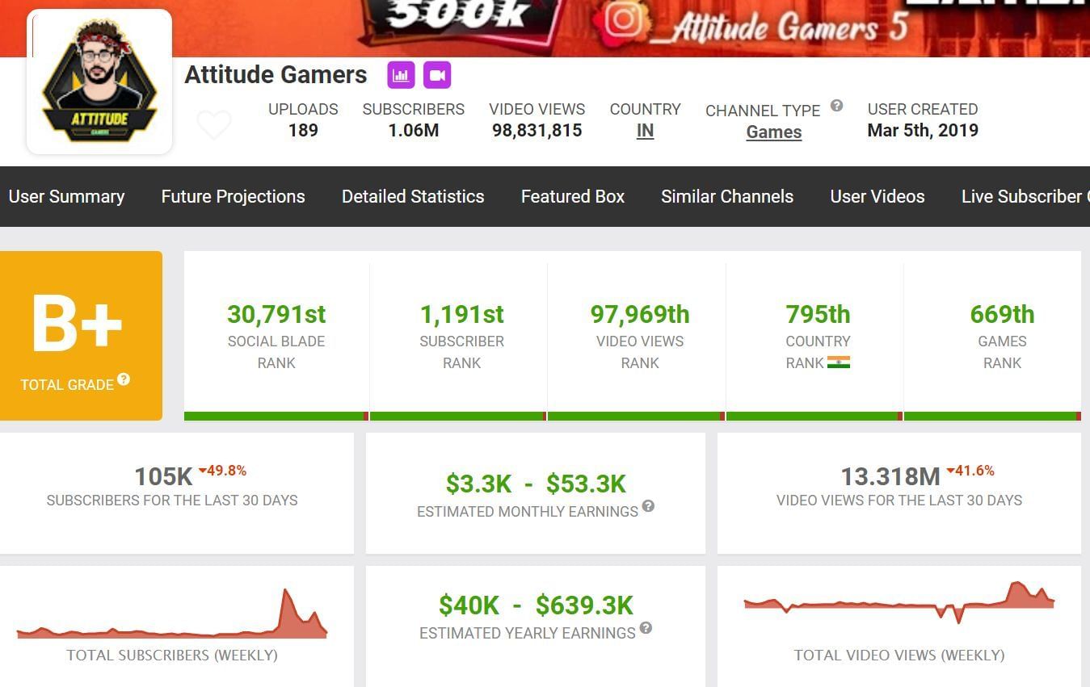Screen dimensions: 1090x687
Task: Click the Subscriber rank progress bar
Action: (x=458, y=416)
